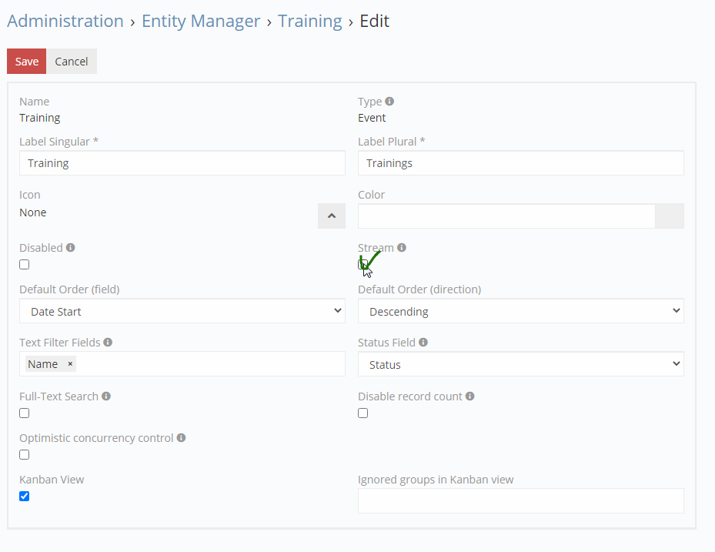The image size is (715, 552).
Task: Click the info icon beside Type
Action: tap(389, 102)
